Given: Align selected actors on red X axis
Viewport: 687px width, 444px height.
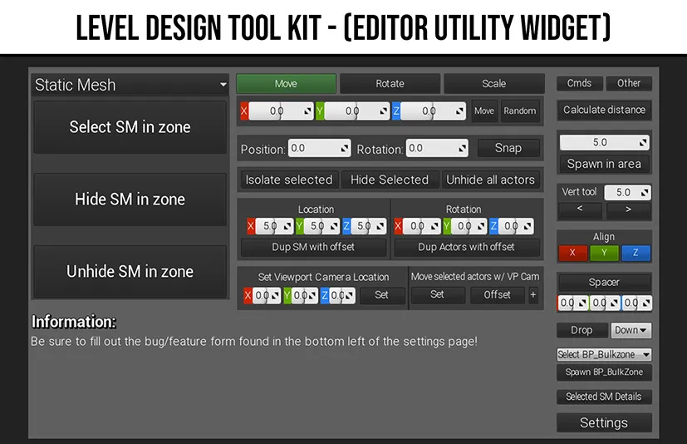Looking at the screenshot, I should (x=572, y=253).
